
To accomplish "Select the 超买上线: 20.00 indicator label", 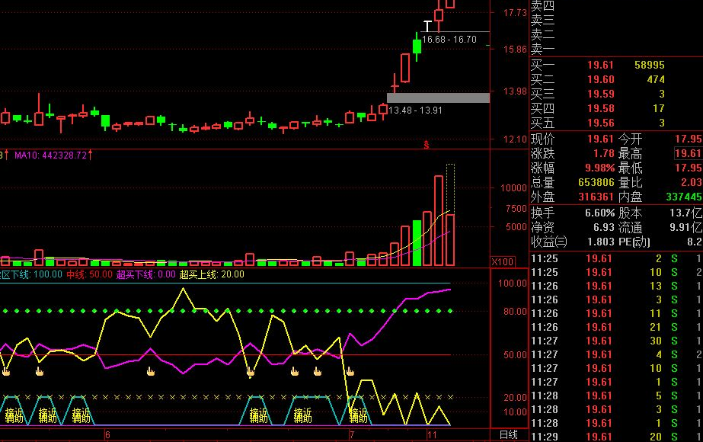I will (x=212, y=274).
